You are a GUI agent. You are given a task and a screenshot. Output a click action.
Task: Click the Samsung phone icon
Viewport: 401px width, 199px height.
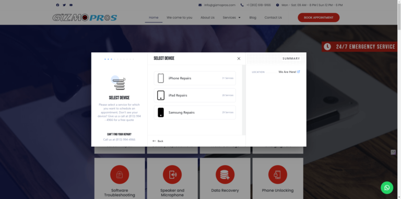[161, 112]
